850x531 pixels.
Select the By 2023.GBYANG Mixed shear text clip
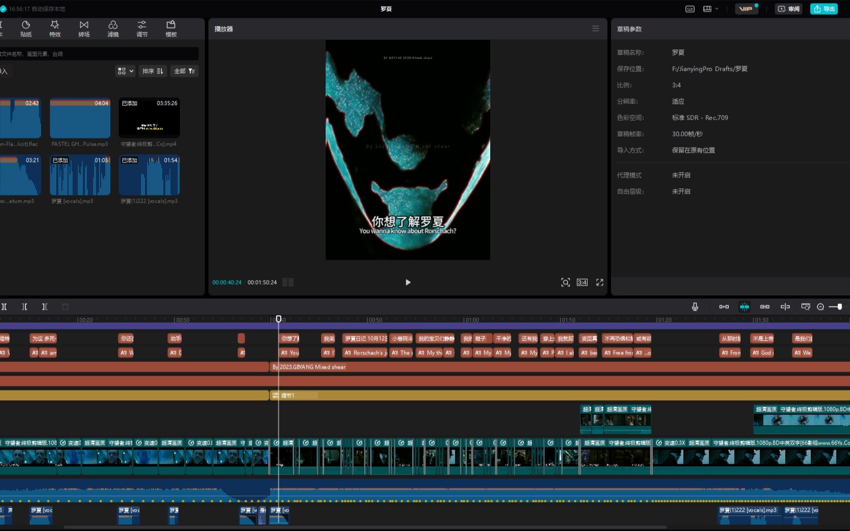point(560,367)
